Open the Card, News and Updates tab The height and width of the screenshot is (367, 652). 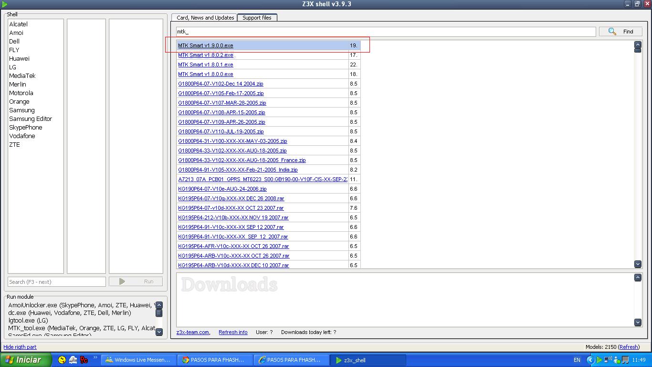(x=205, y=18)
